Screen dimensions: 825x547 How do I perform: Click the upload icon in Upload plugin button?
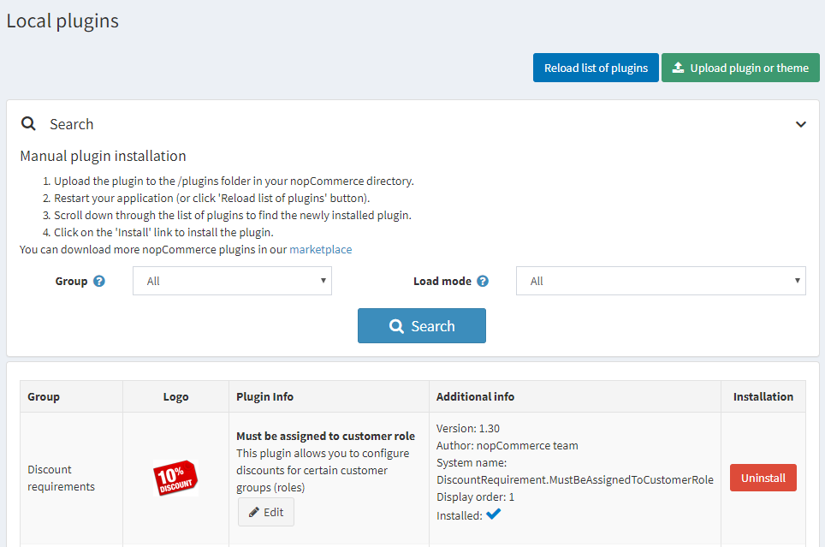click(x=678, y=68)
